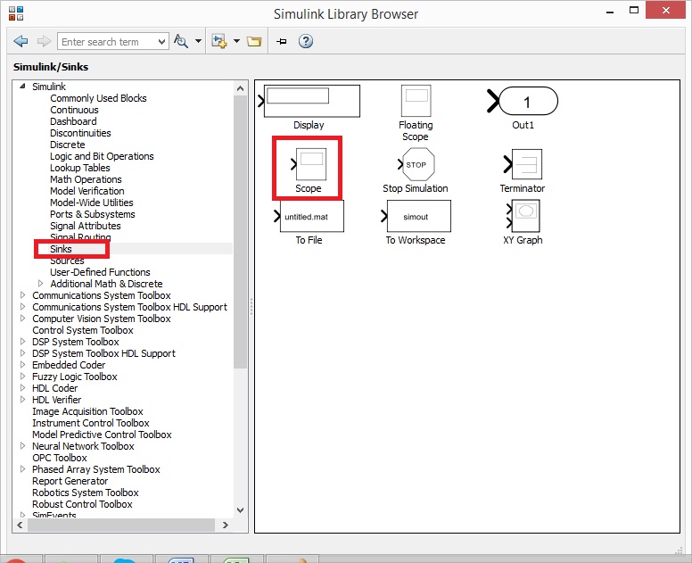The height and width of the screenshot is (563, 692).
Task: Click the search binoculars icon
Action: tap(181, 42)
